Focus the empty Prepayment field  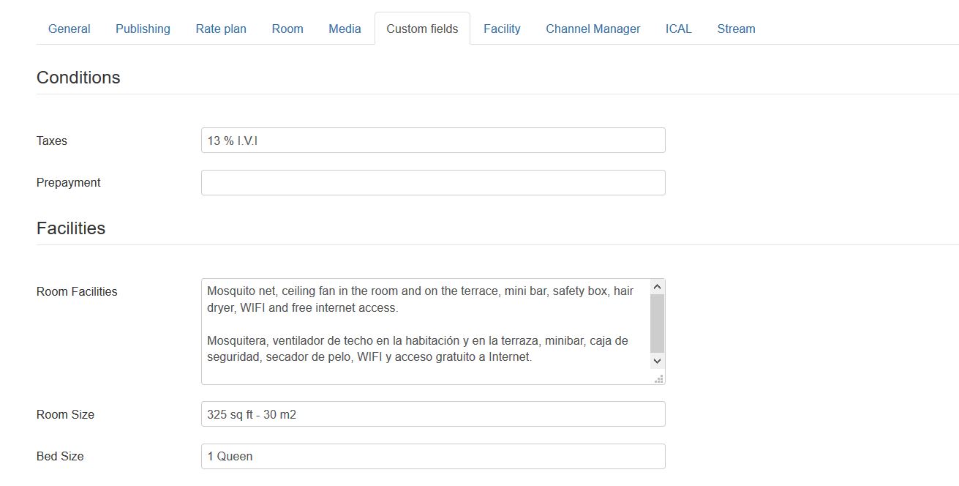(433, 183)
